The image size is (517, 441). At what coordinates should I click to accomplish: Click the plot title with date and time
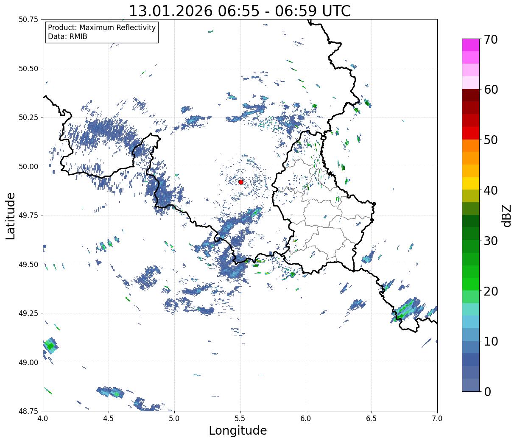coord(240,11)
